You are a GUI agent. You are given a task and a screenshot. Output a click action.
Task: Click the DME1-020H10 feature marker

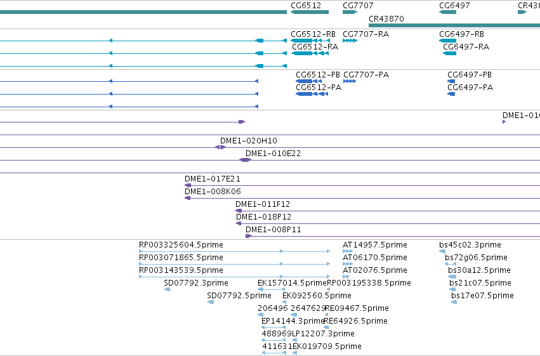[x=220, y=147]
